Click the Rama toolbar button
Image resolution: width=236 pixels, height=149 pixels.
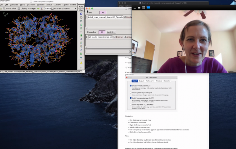48,8
